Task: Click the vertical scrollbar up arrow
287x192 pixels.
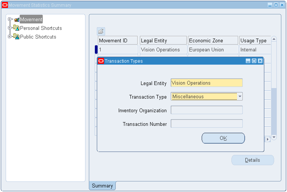Action: (274, 39)
